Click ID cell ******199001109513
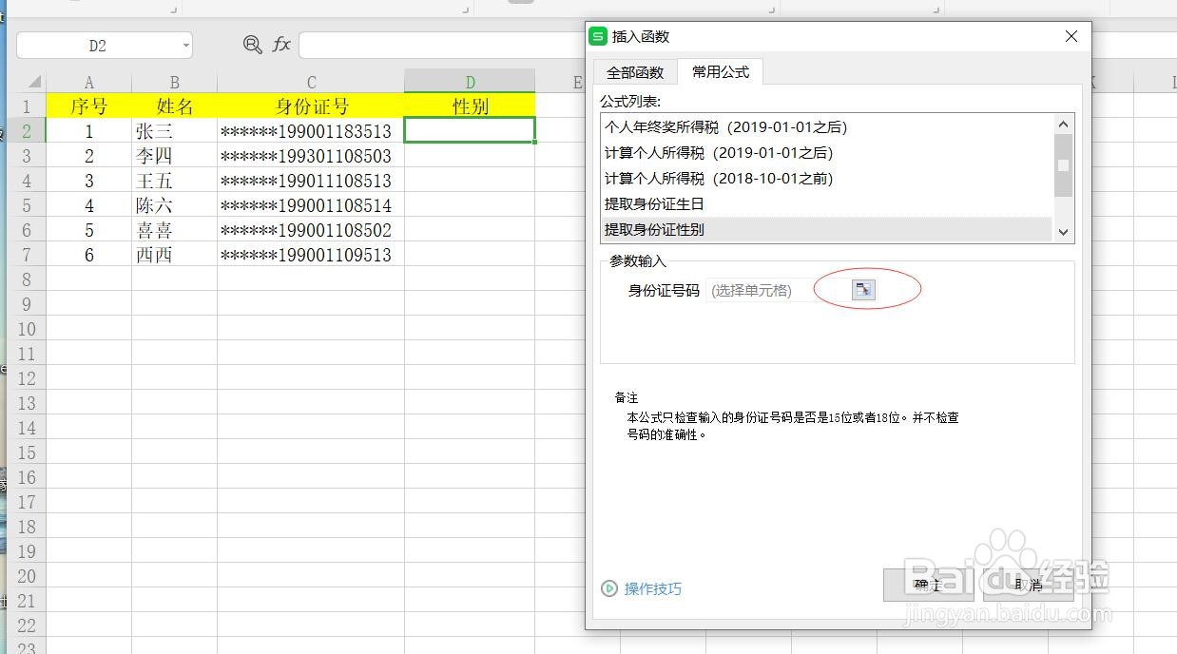 coord(311,255)
